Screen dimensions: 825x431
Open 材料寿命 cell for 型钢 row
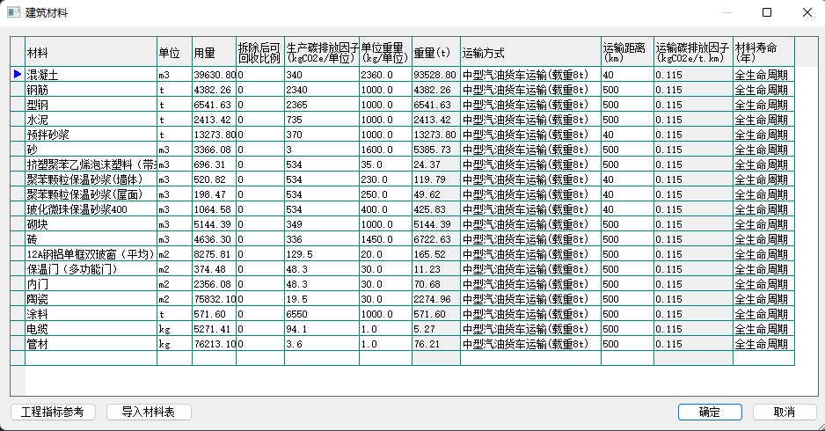(x=763, y=105)
